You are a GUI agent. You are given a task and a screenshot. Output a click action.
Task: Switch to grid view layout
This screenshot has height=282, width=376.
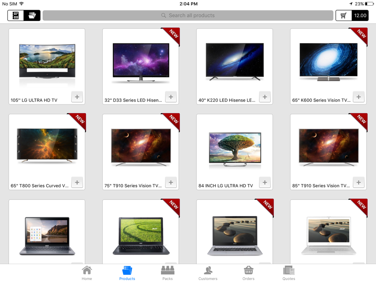tap(15, 15)
